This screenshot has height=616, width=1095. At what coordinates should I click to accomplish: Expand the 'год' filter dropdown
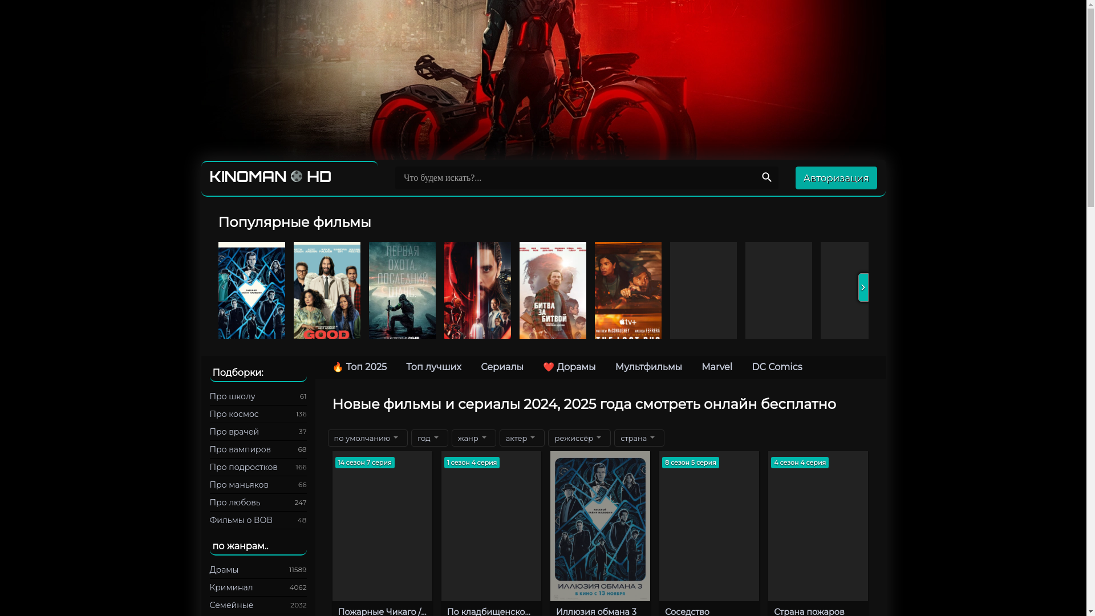coord(429,438)
